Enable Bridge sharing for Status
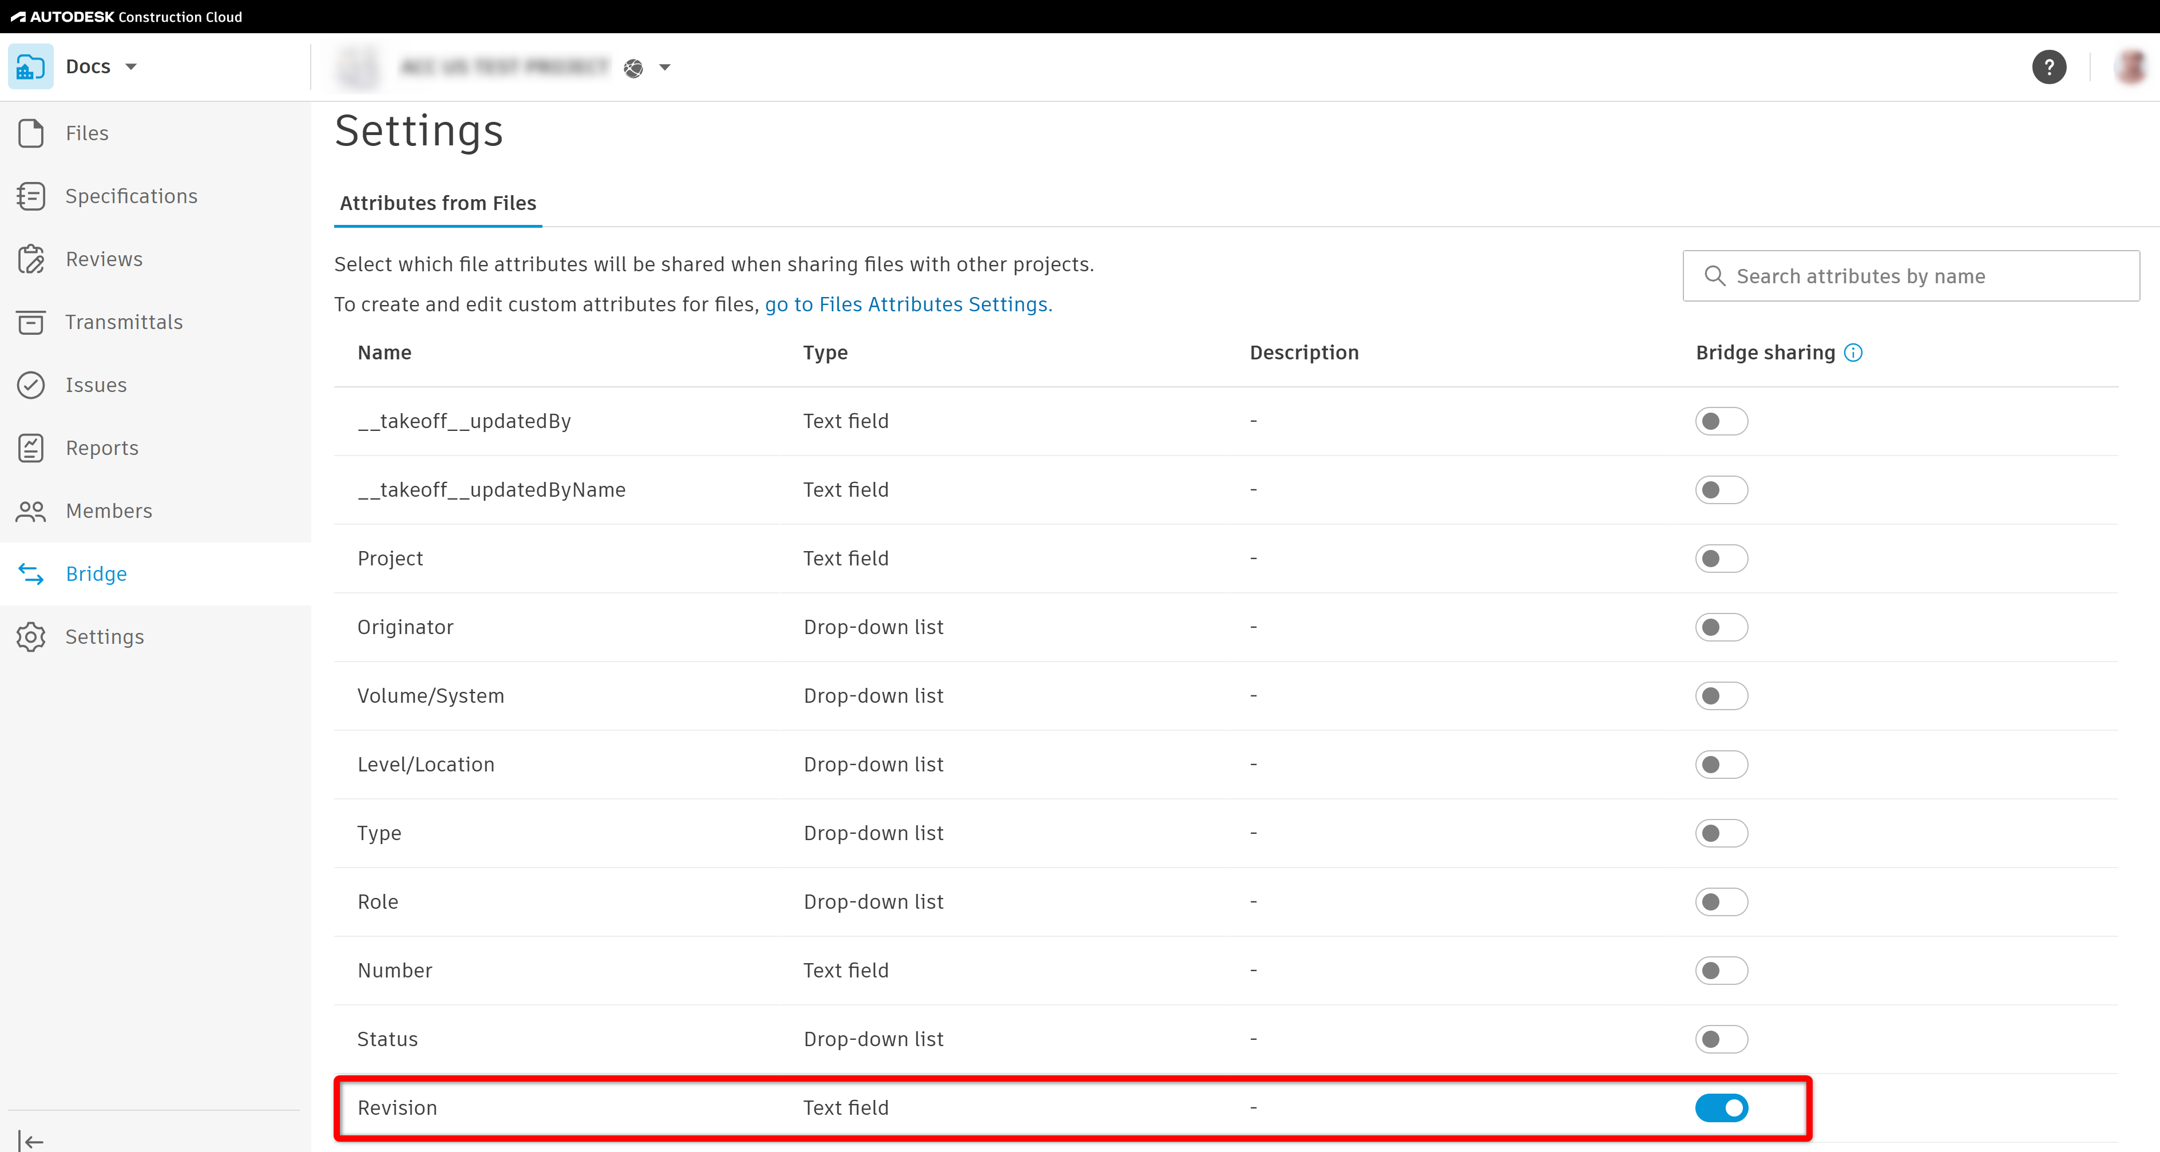 click(x=1722, y=1039)
